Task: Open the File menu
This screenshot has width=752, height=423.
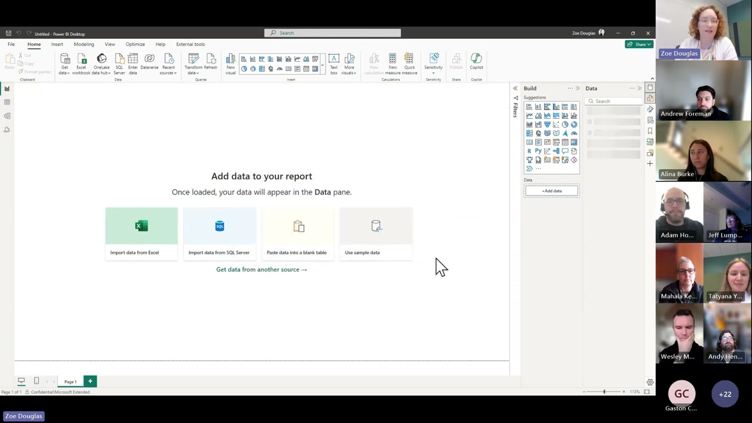Action: point(11,44)
